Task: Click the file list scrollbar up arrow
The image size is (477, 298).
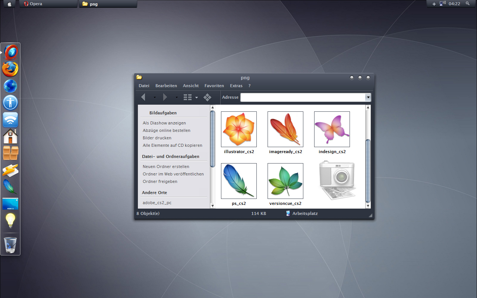Action: 368,108
